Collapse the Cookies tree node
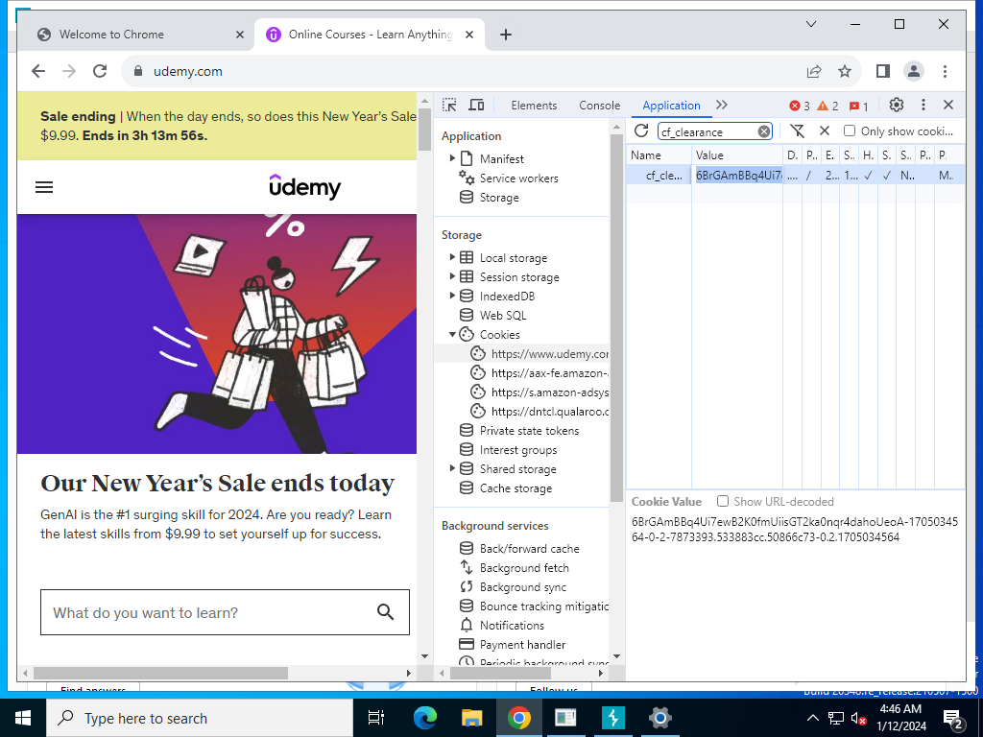Viewport: 983px width, 737px height. [x=452, y=334]
